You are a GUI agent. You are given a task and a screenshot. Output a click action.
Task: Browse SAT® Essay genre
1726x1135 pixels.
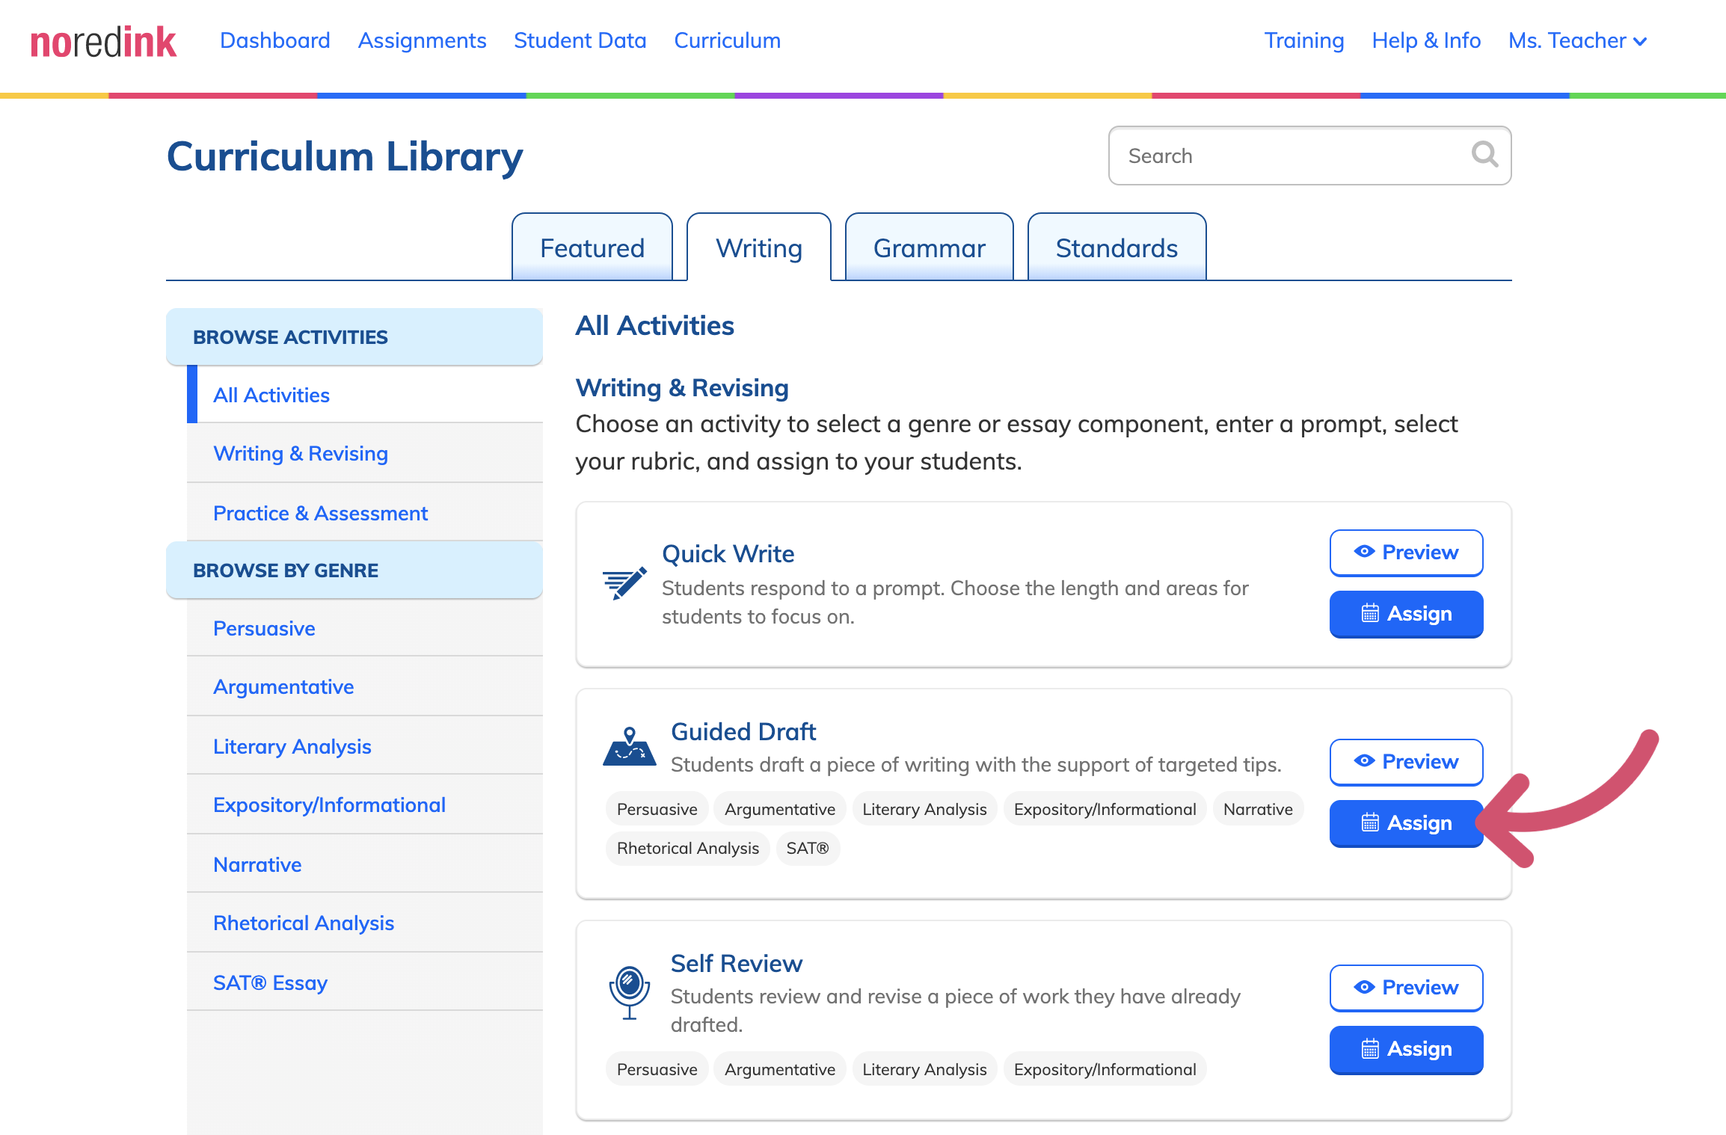(x=365, y=982)
